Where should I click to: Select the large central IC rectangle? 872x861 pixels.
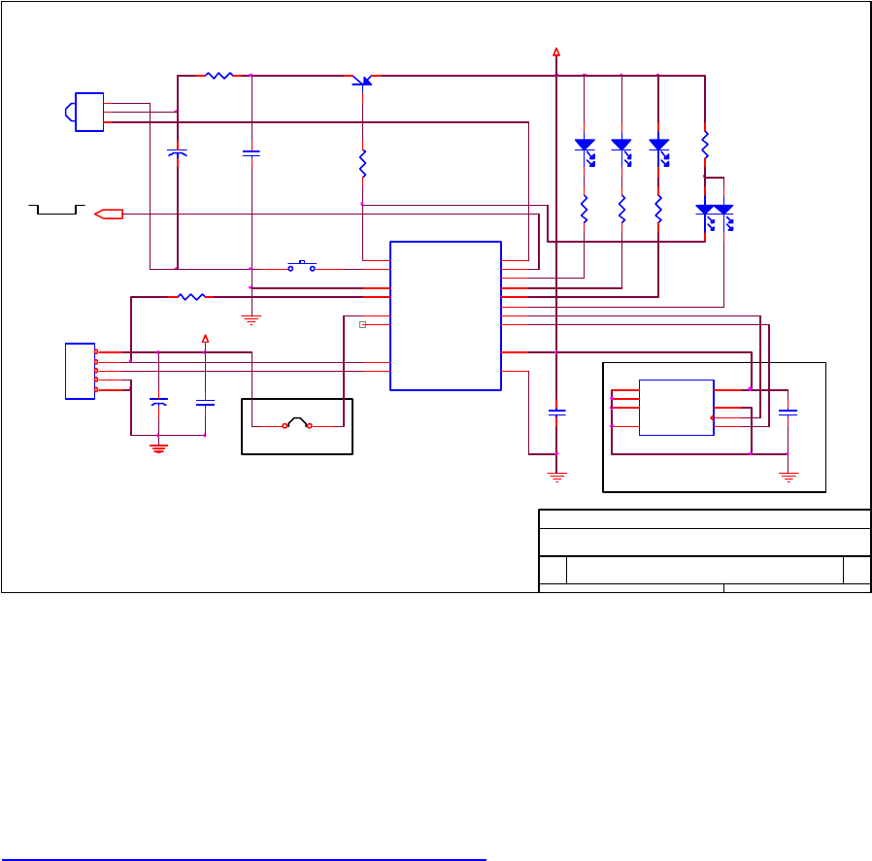pyautogui.click(x=446, y=315)
